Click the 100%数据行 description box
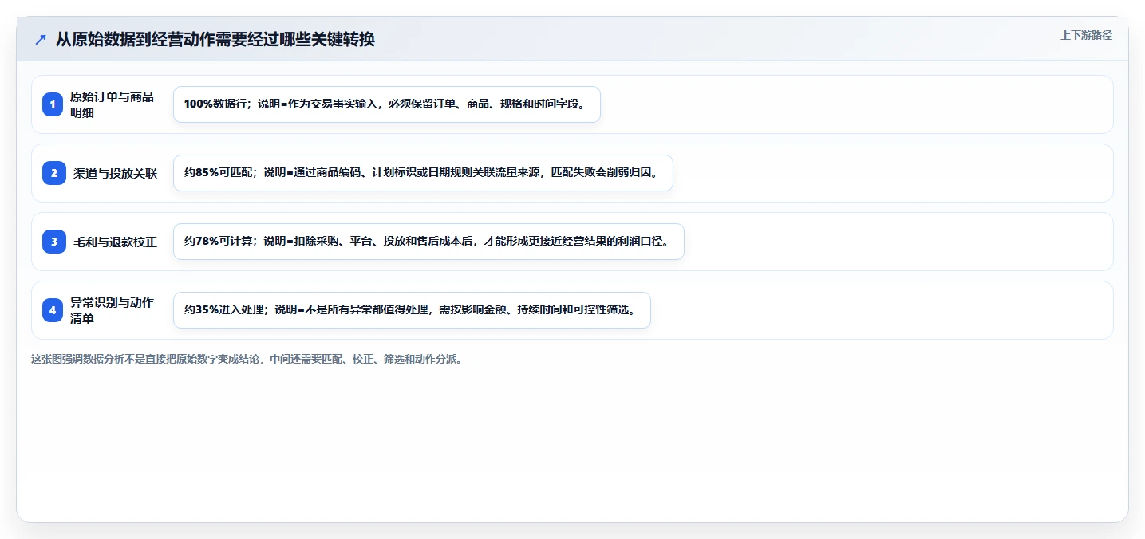This screenshot has width=1145, height=539. pos(387,104)
